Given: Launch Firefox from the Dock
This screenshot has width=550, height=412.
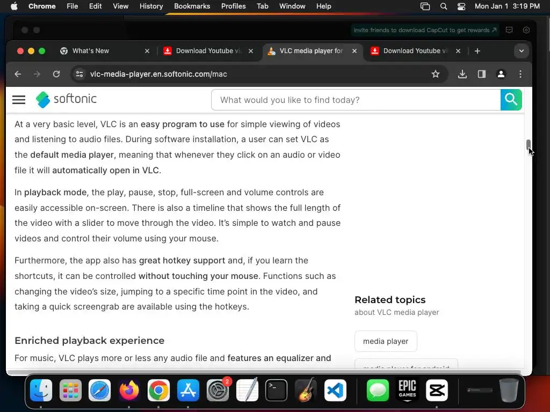Looking at the screenshot, I should [x=129, y=390].
